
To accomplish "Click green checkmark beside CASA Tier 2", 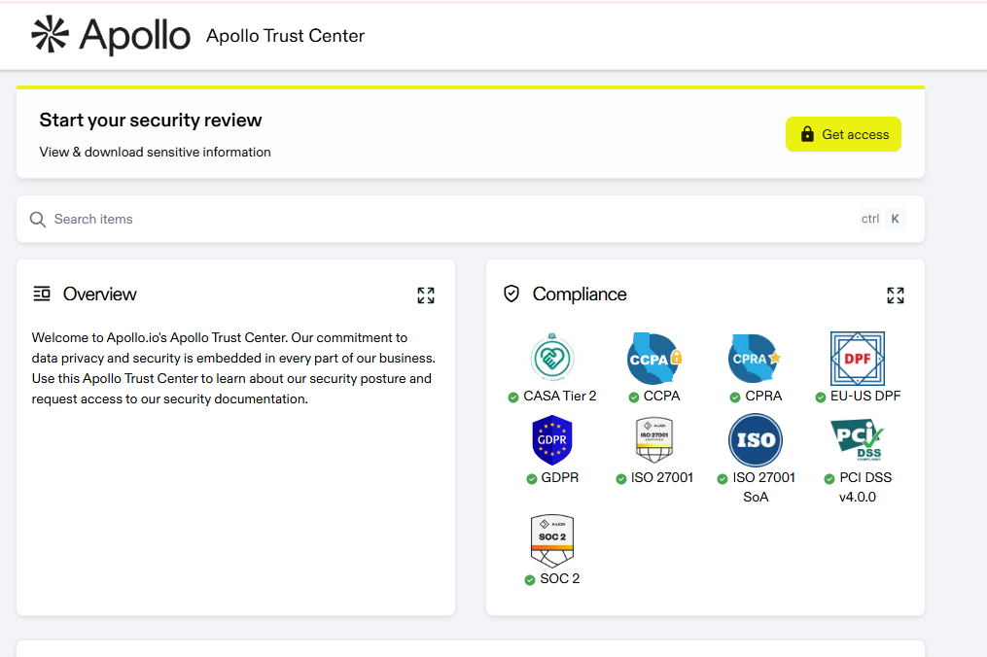I will click(513, 398).
